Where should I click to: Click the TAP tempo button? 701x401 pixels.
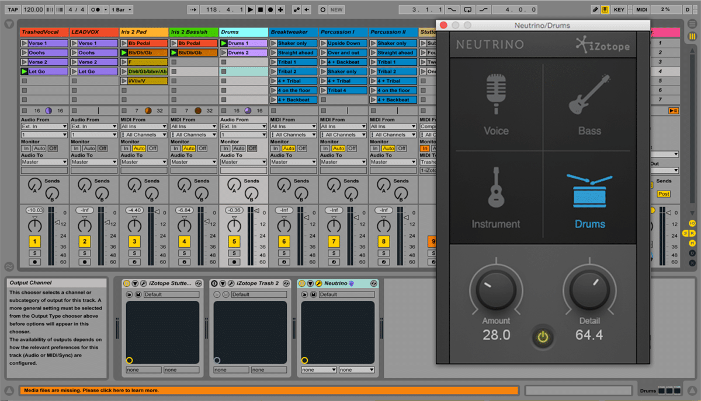(13, 10)
